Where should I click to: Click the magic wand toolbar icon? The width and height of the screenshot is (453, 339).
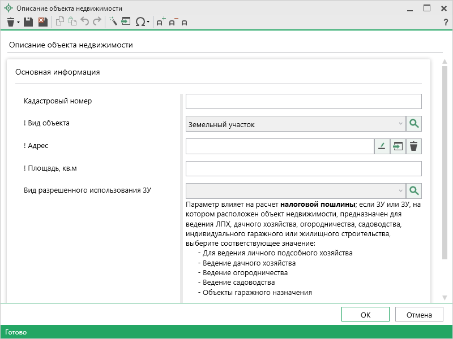pyautogui.click(x=113, y=22)
